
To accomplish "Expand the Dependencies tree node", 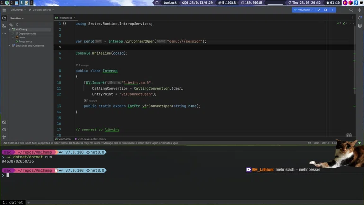I will (13, 34).
